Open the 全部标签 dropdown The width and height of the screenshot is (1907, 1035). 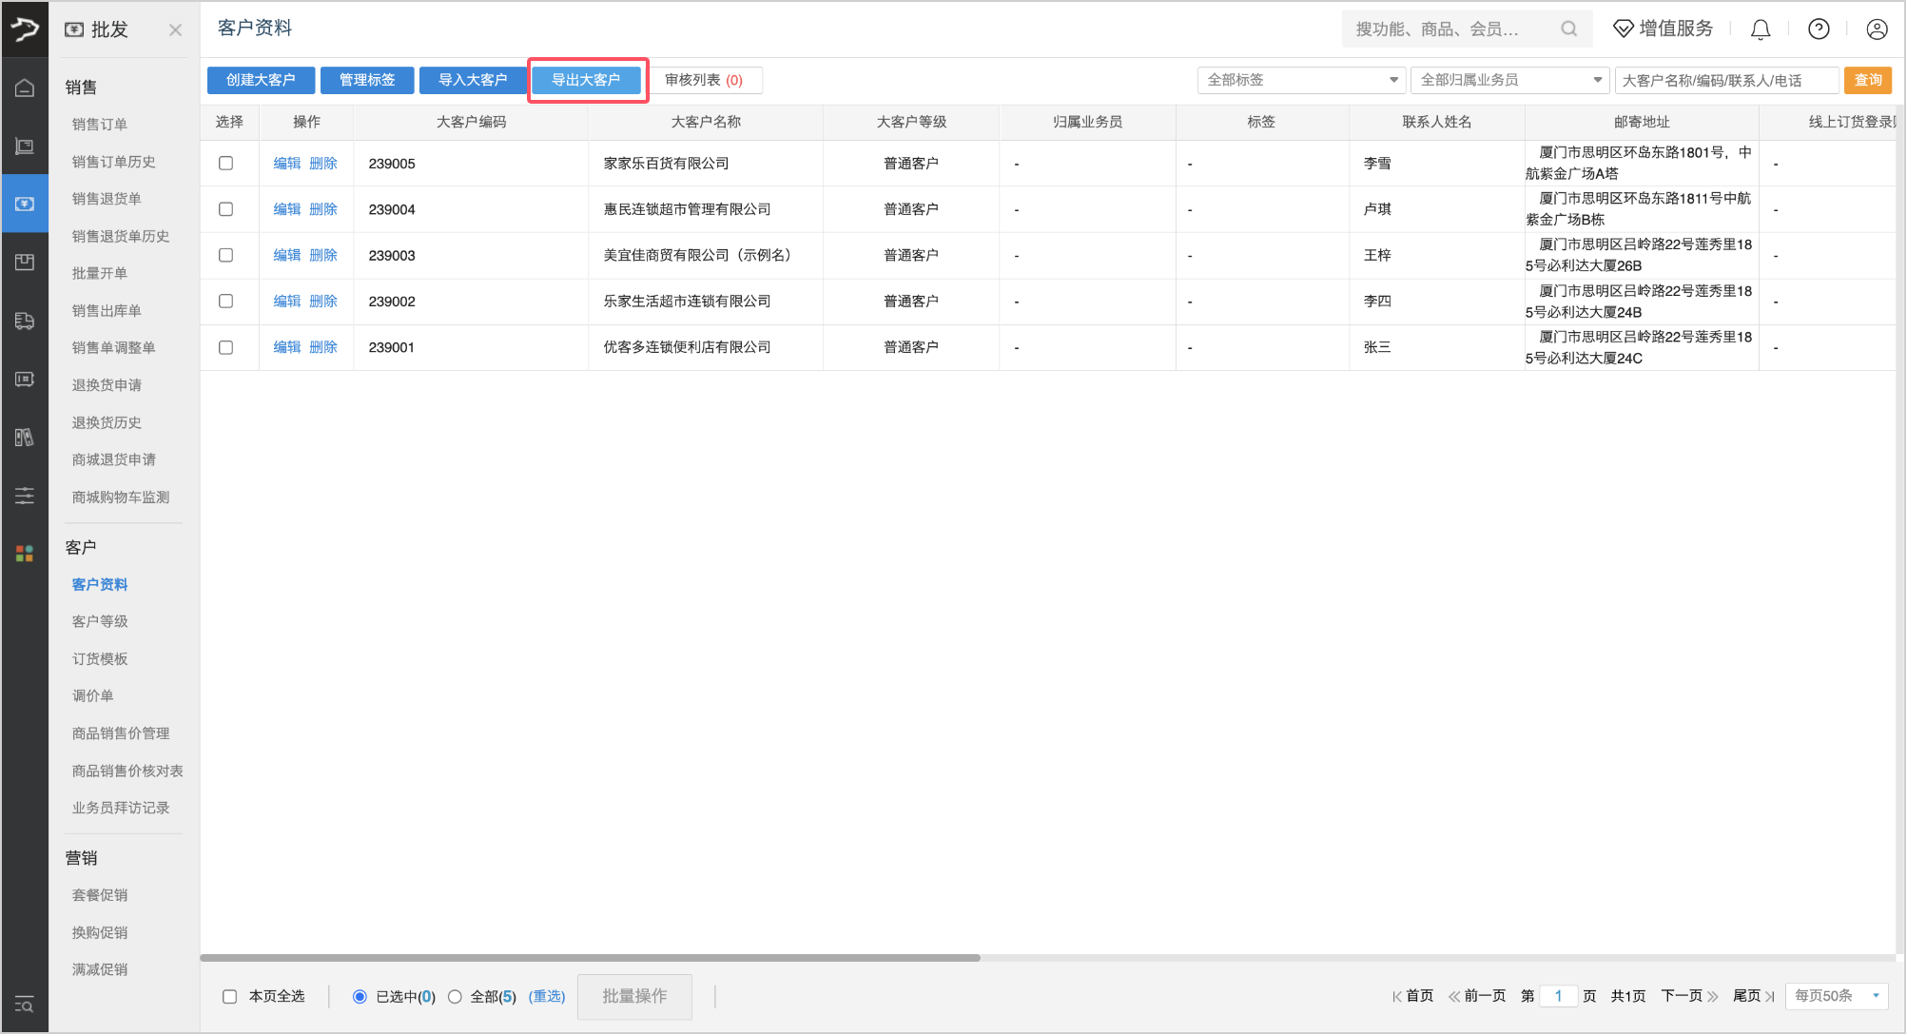pyautogui.click(x=1300, y=80)
